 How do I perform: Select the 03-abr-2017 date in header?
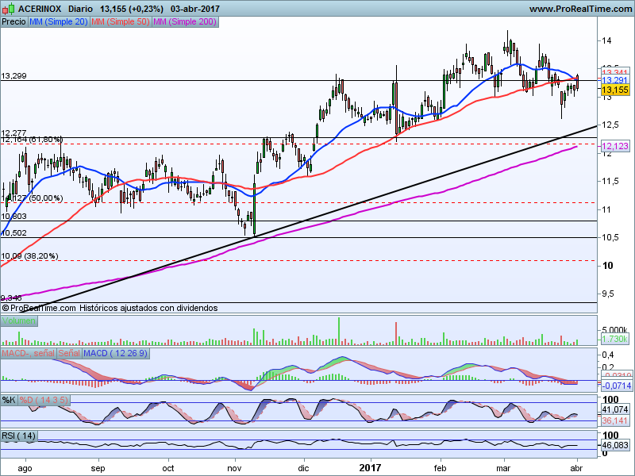pyautogui.click(x=195, y=9)
